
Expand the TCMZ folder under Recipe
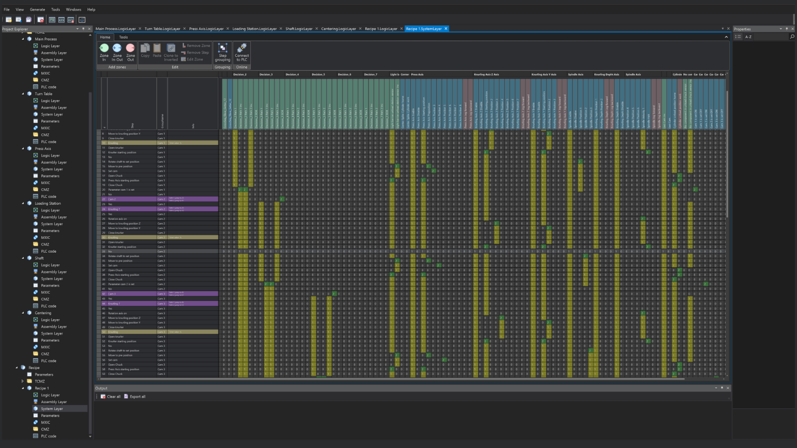click(x=23, y=381)
